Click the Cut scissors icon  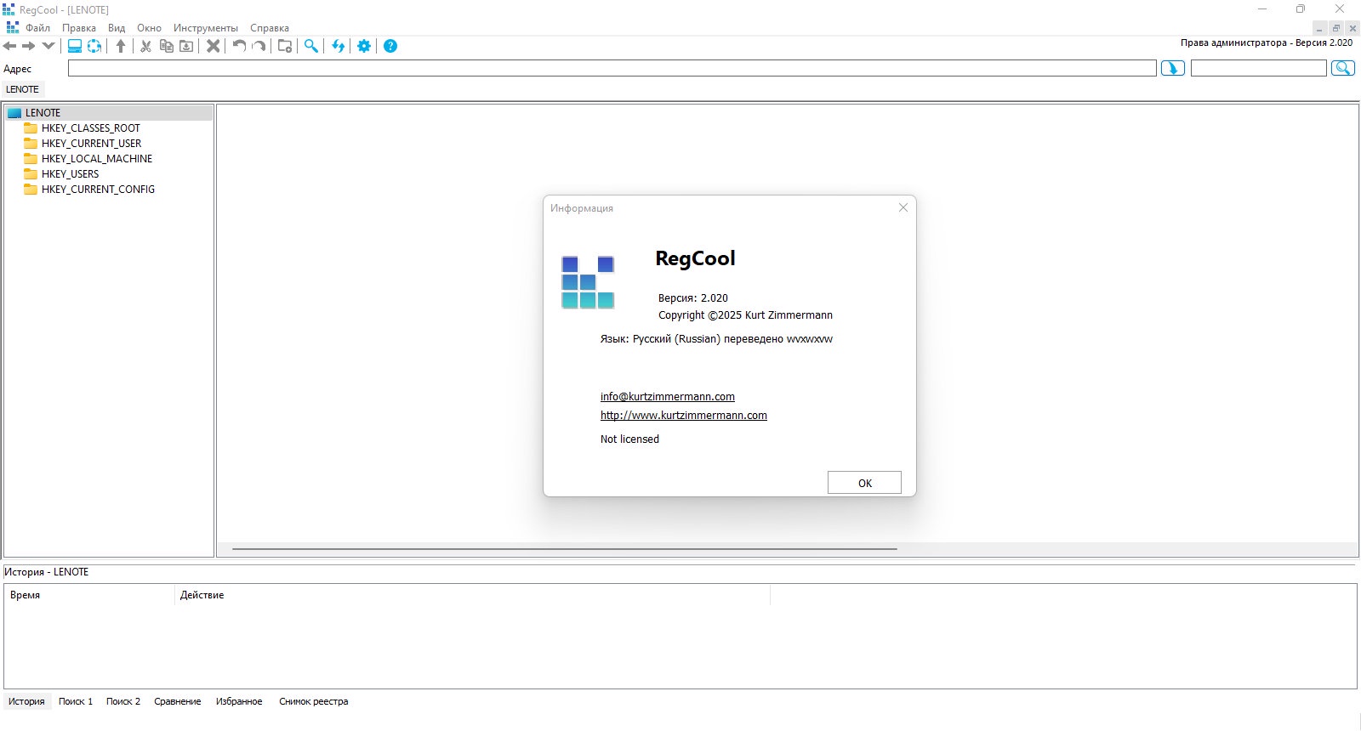point(146,46)
